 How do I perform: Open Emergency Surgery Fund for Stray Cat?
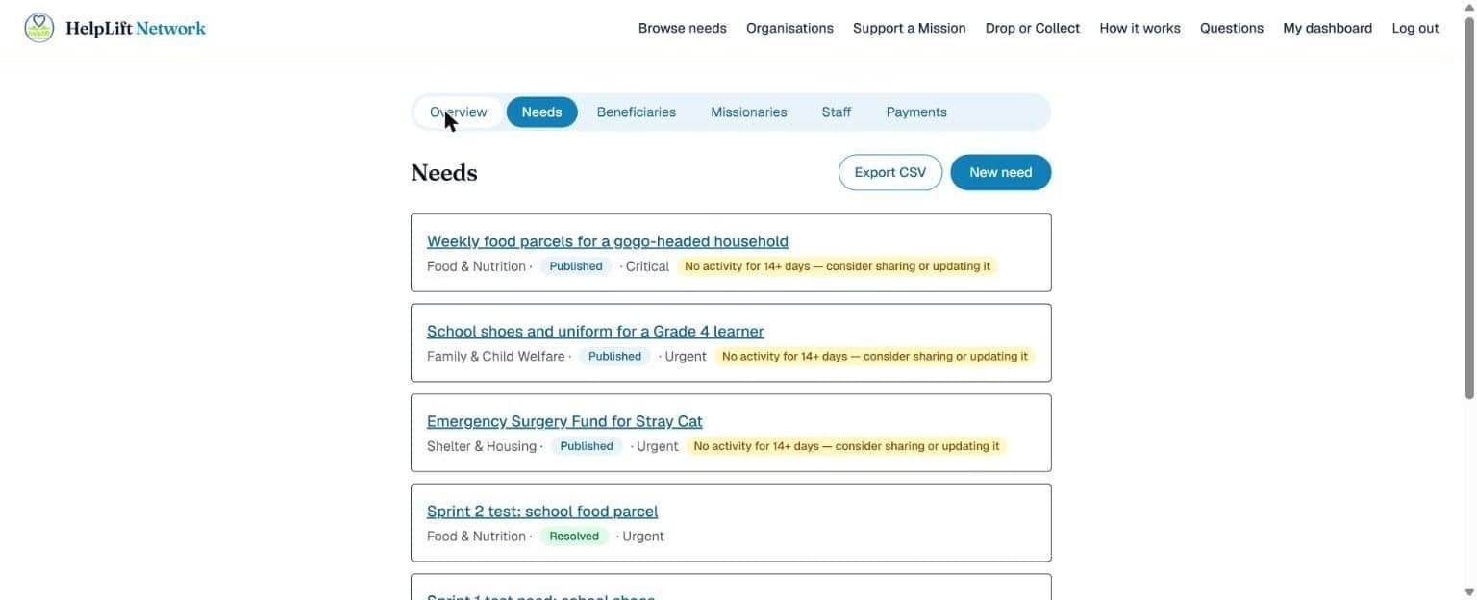(564, 421)
